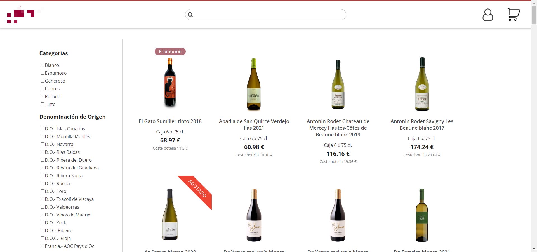Open Abadía de San Quirce Verdejo product
537x252 pixels.
(254, 124)
